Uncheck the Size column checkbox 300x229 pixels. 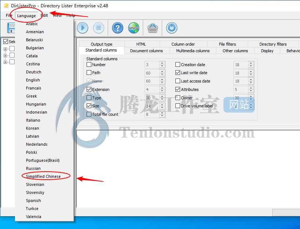click(x=89, y=106)
